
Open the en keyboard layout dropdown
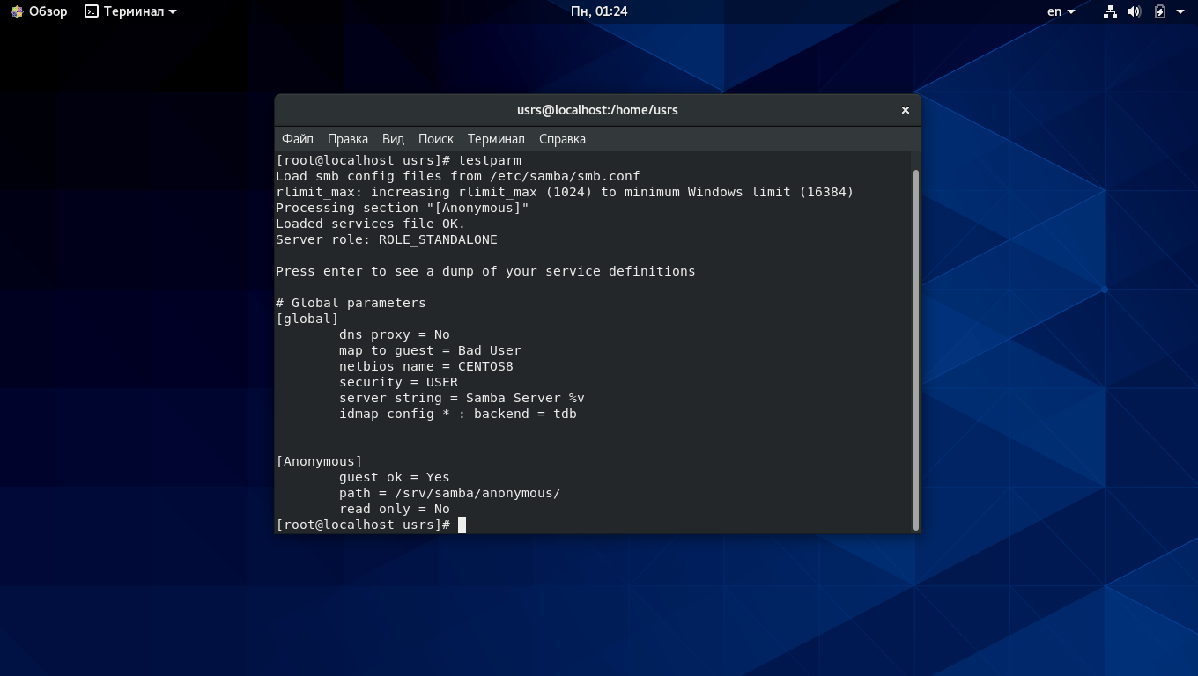1061,11
